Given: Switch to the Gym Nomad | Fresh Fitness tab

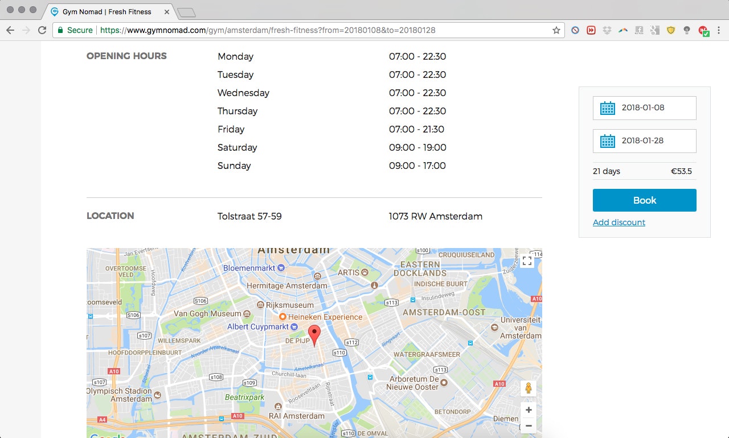Looking at the screenshot, I should [107, 11].
